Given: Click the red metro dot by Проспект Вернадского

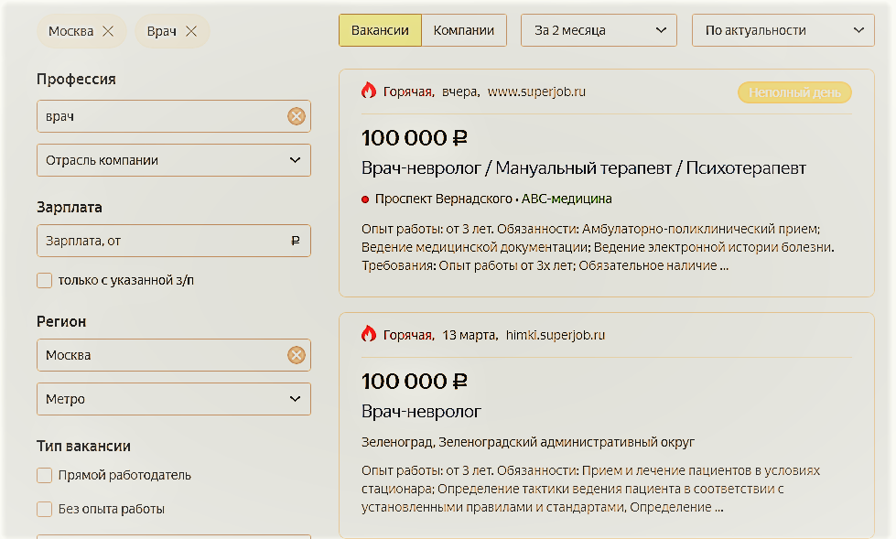Looking at the screenshot, I should (x=365, y=199).
